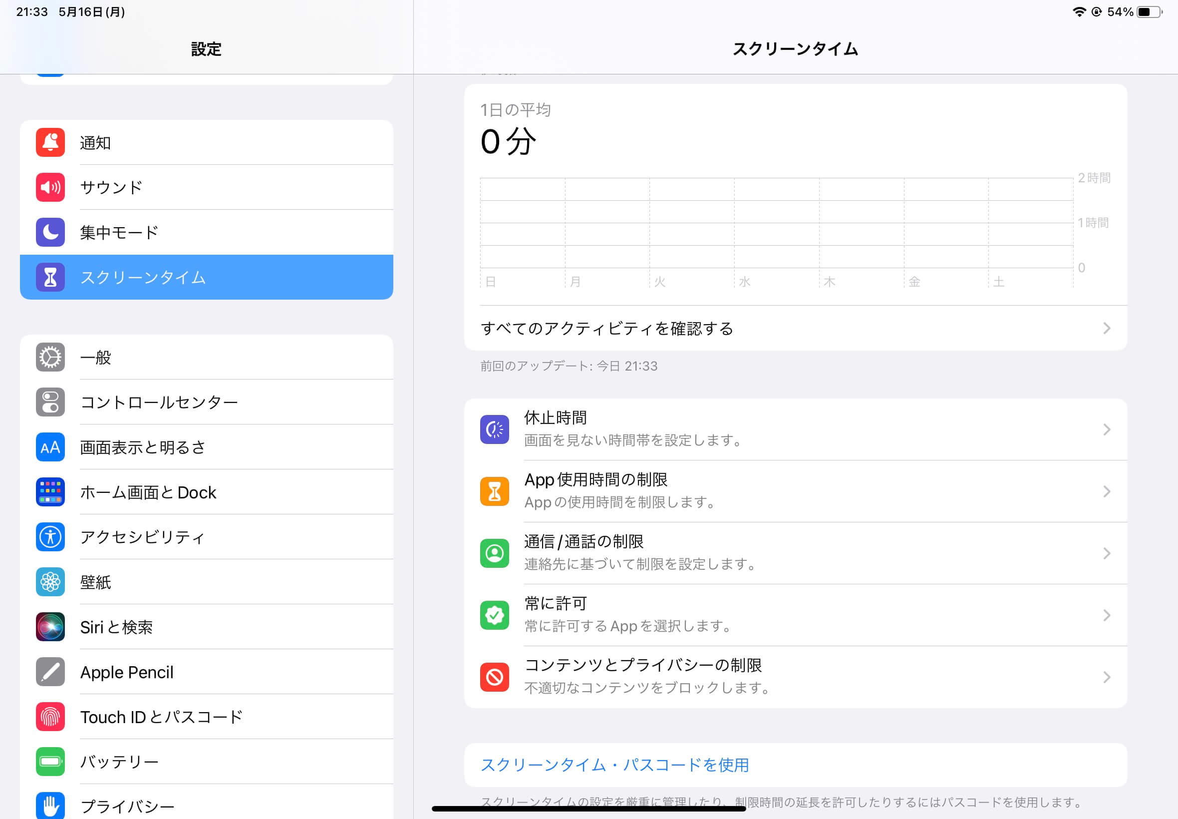
Task: Open 常に許可 chevron arrow
Action: pyautogui.click(x=1107, y=615)
